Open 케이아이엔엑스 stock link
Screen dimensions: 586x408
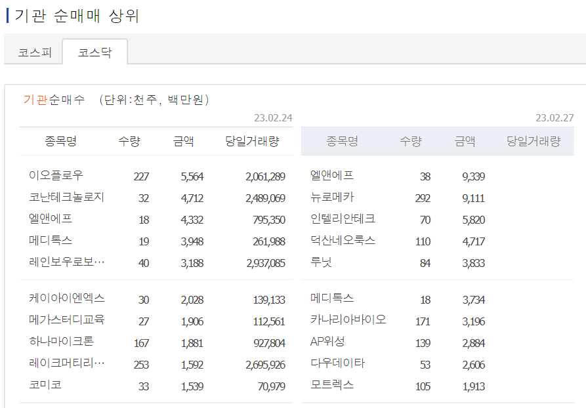[66, 298]
